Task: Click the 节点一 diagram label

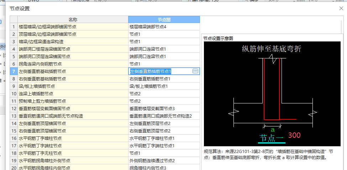Action: pyautogui.click(x=271, y=138)
